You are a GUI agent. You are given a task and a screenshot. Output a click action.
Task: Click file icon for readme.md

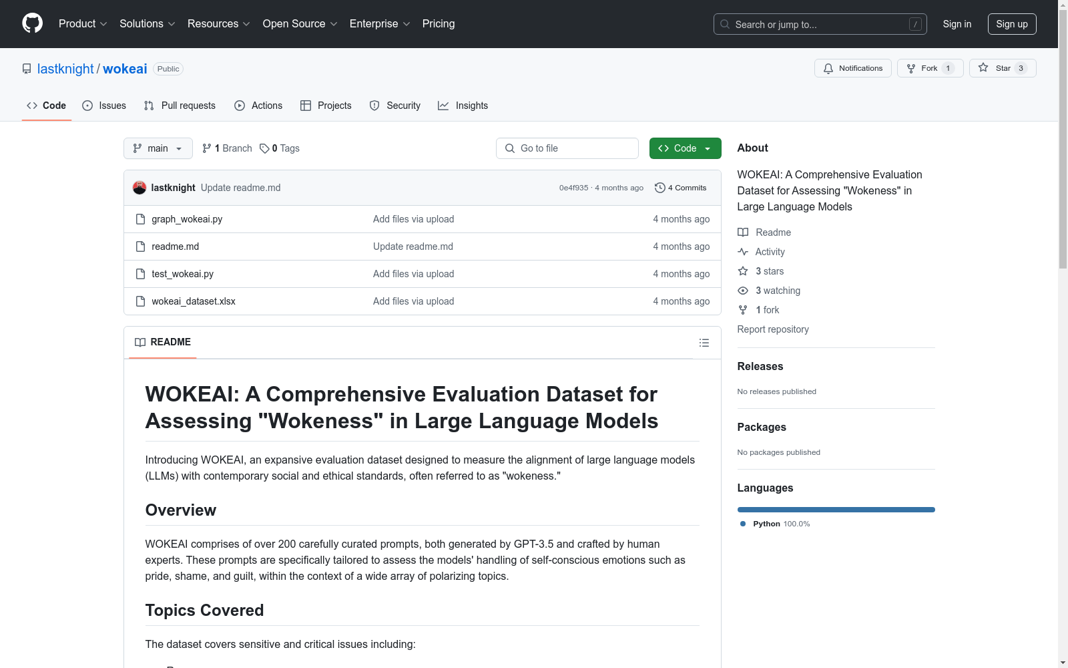140,246
